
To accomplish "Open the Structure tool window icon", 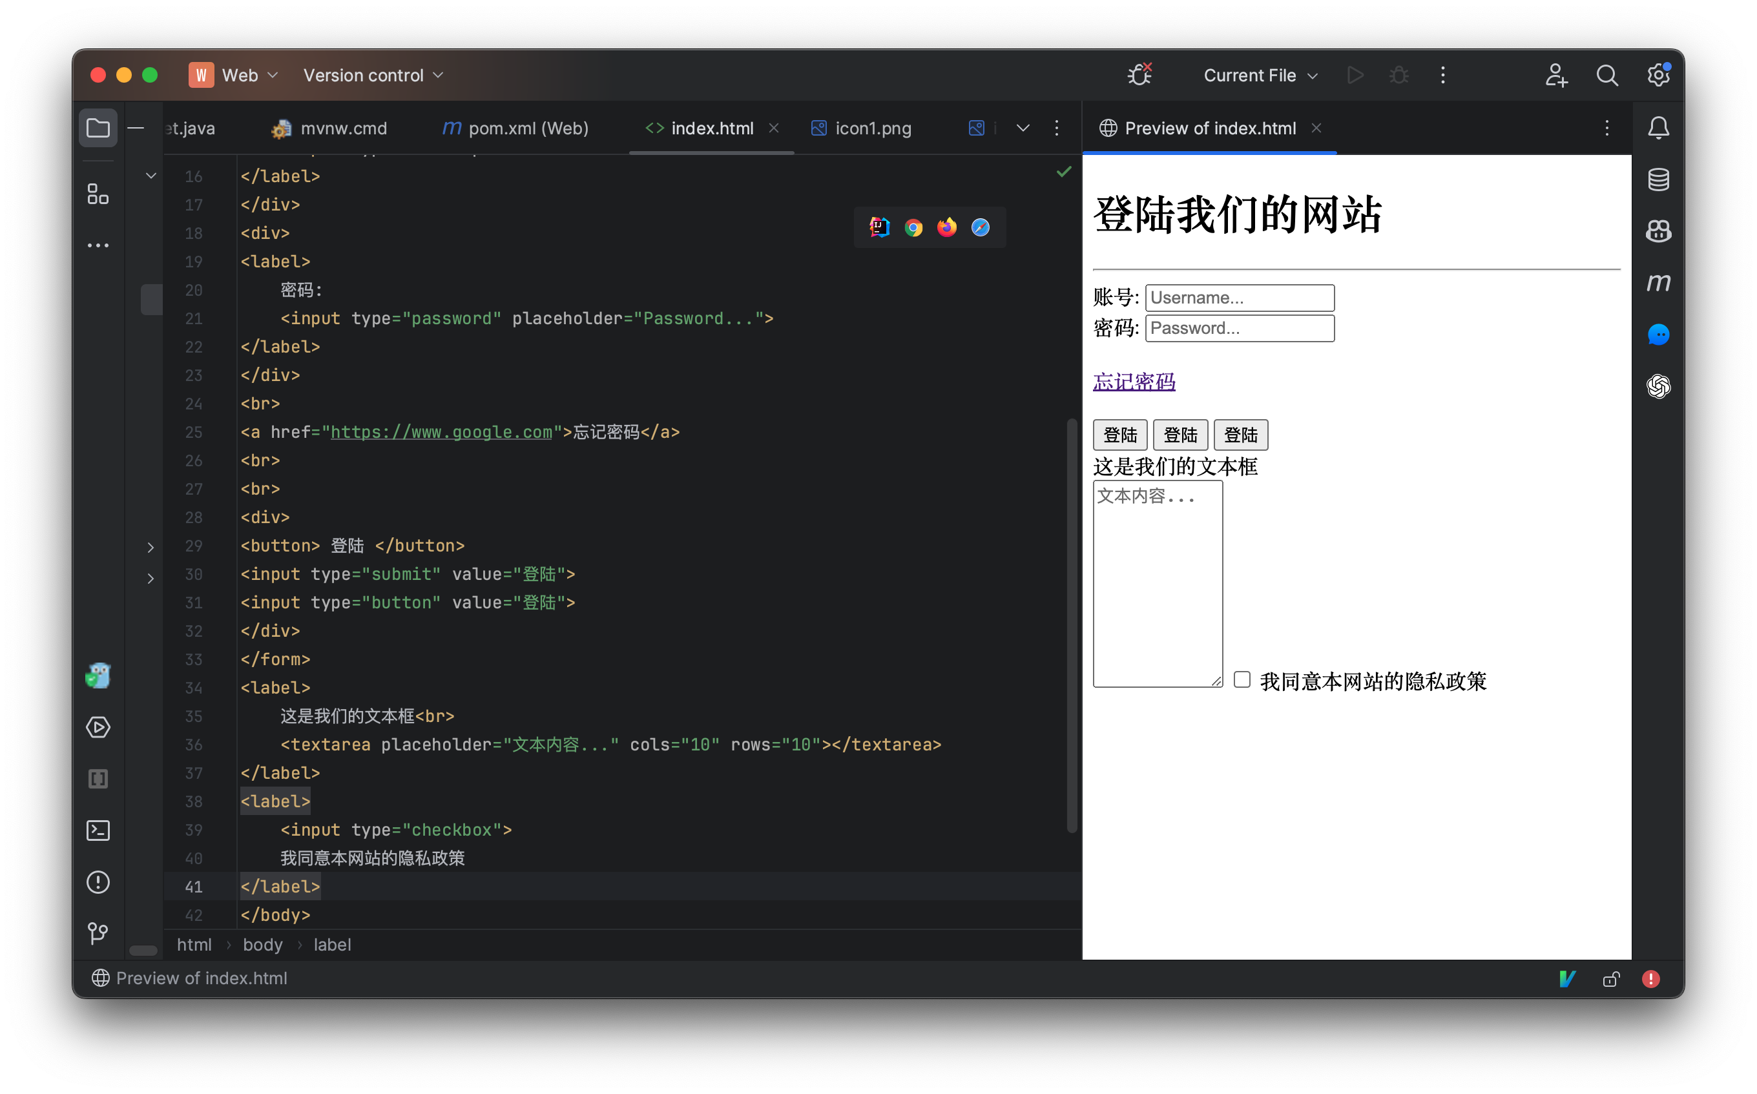I will tap(98, 194).
